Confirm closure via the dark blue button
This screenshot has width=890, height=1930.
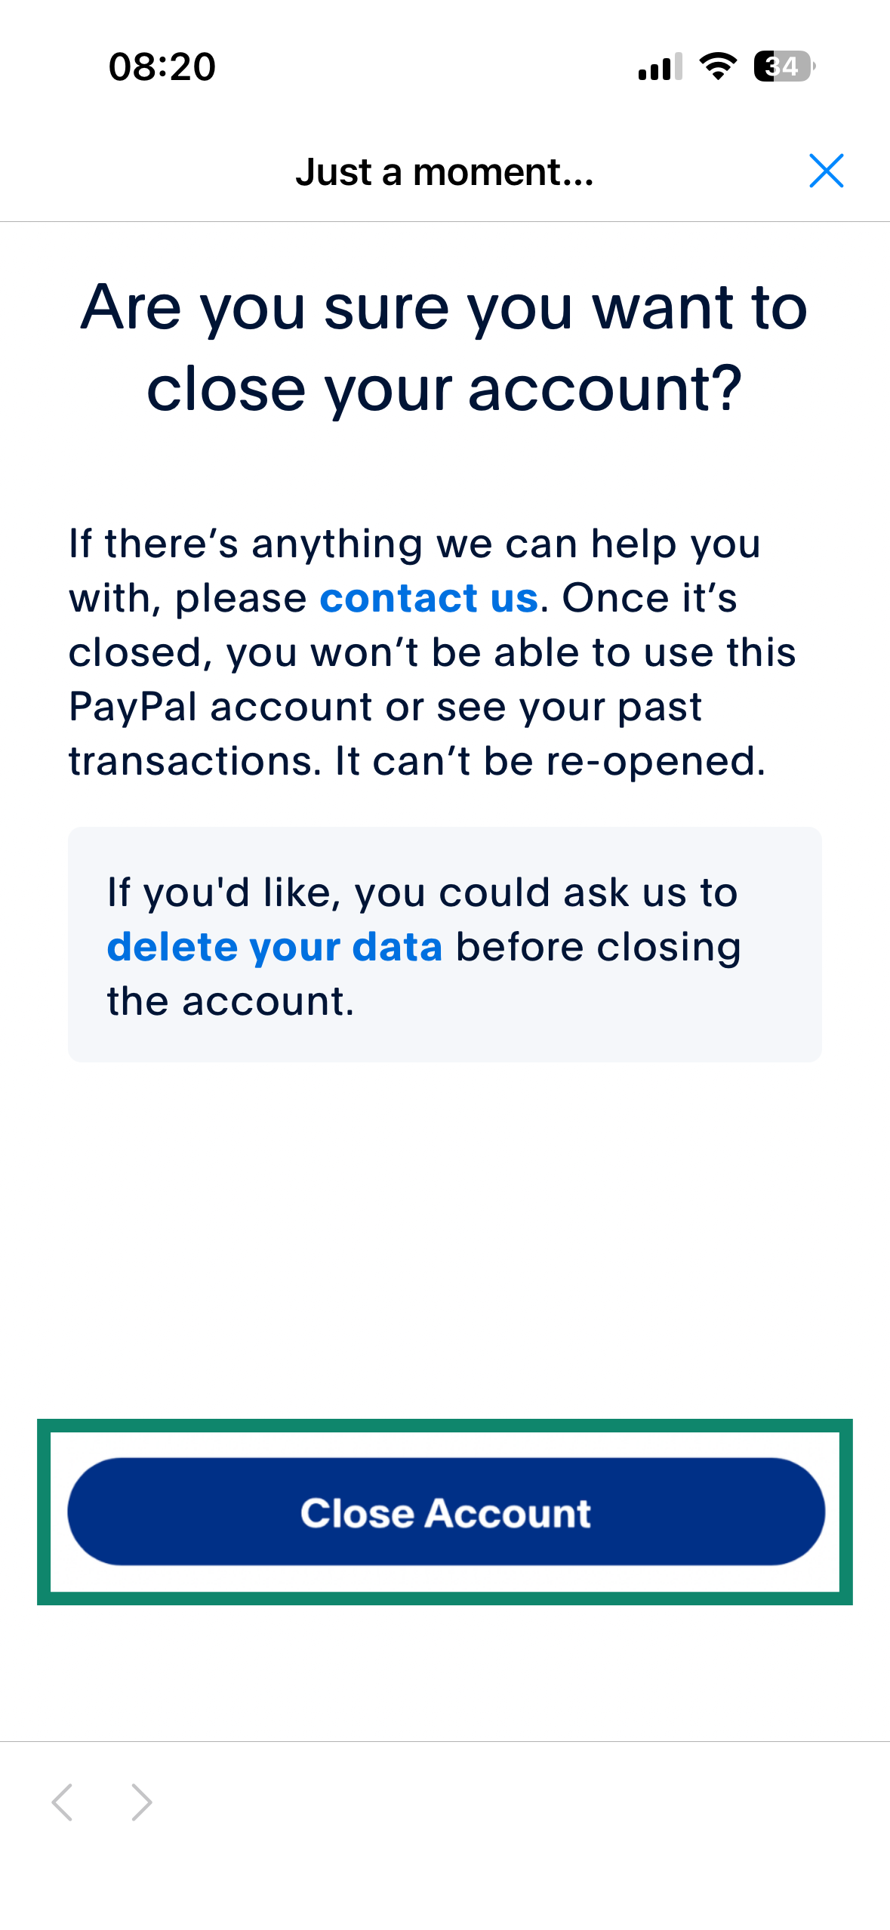pyautogui.click(x=445, y=1511)
